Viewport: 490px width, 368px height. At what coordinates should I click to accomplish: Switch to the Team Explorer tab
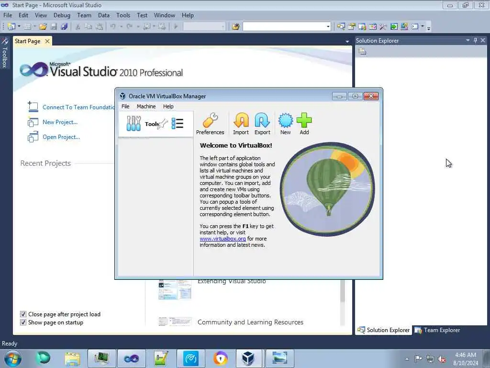437,330
